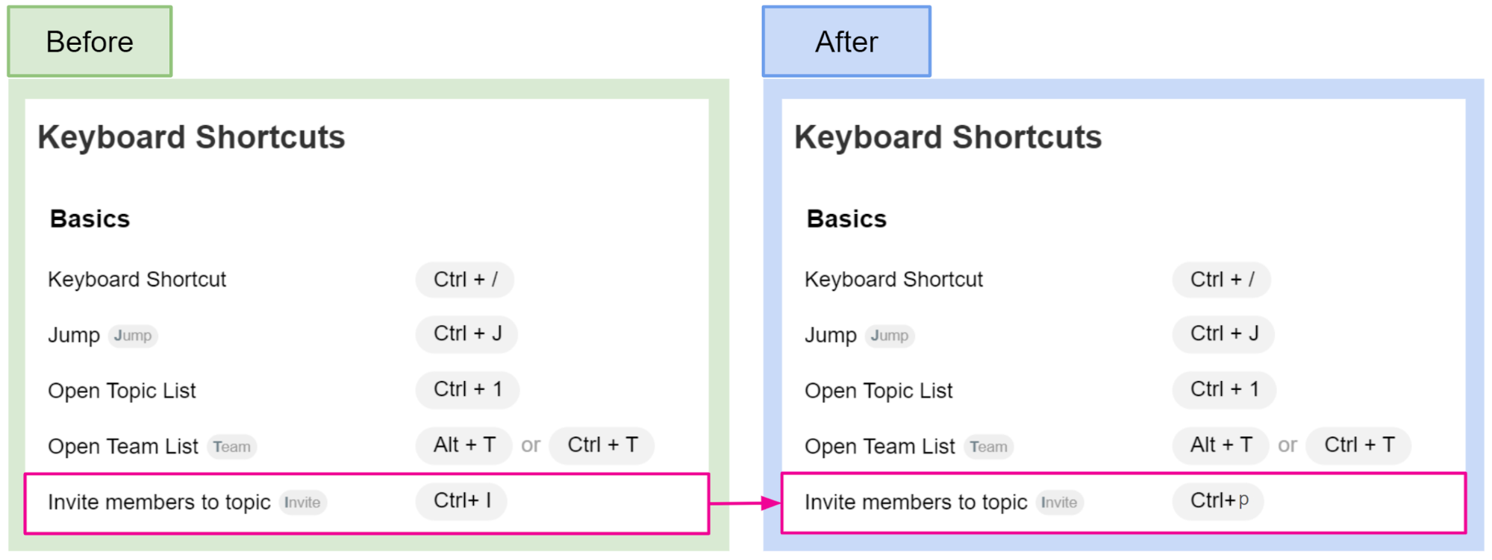1492x560 pixels.
Task: Select Ctrl + T badge in Before panel
Action: click(x=602, y=445)
